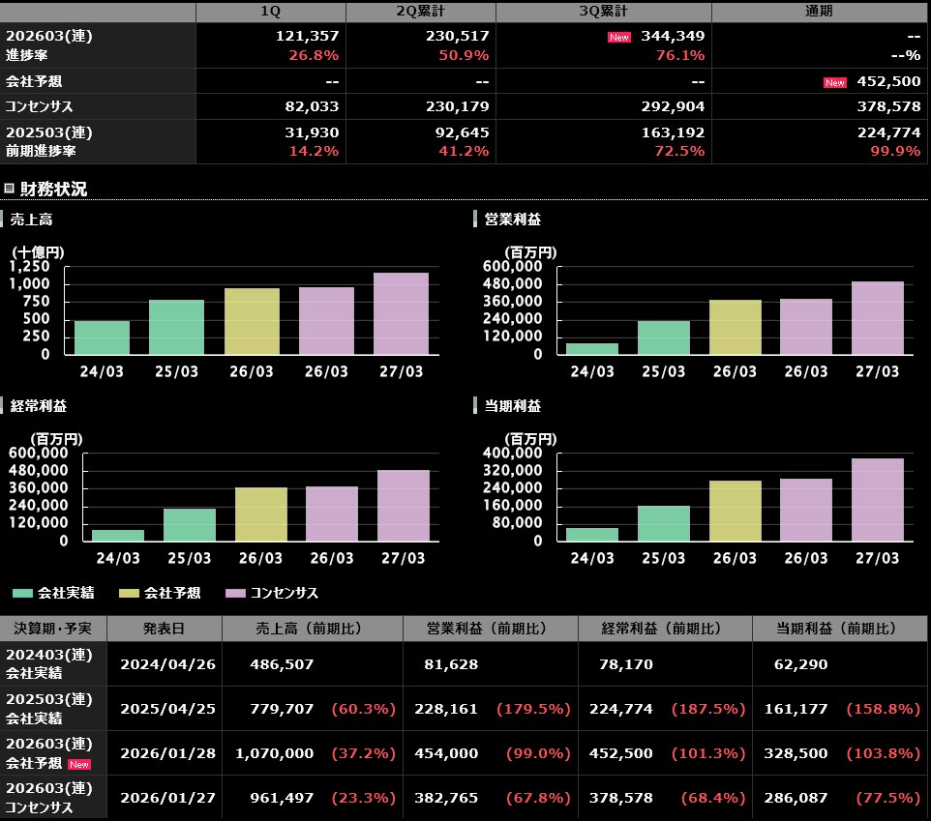Click the 24/03 bar in 経常利益 chart
The width and height of the screenshot is (931, 821).
(118, 535)
